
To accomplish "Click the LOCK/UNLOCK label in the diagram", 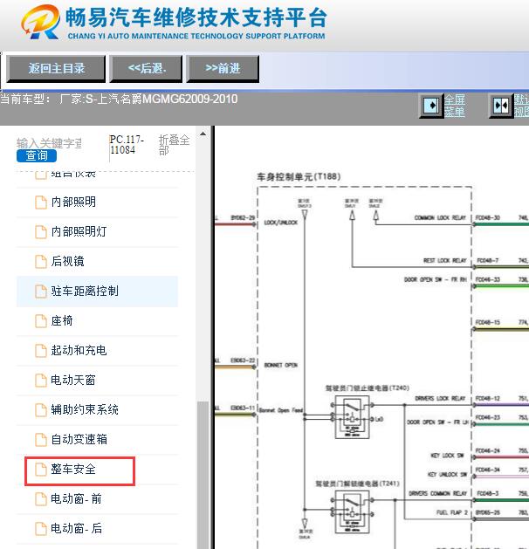I will [x=281, y=223].
